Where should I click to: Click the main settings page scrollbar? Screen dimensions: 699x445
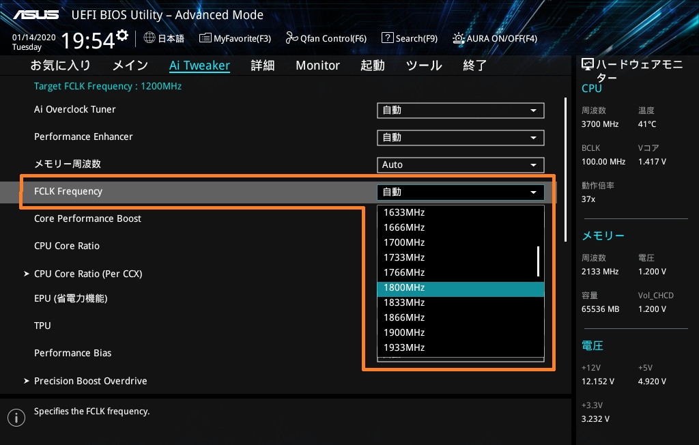click(x=565, y=169)
